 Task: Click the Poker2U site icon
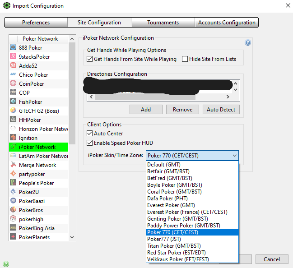[x=13, y=192]
